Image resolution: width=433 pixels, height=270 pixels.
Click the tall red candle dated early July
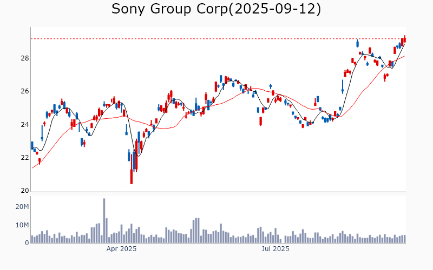tap(260, 121)
